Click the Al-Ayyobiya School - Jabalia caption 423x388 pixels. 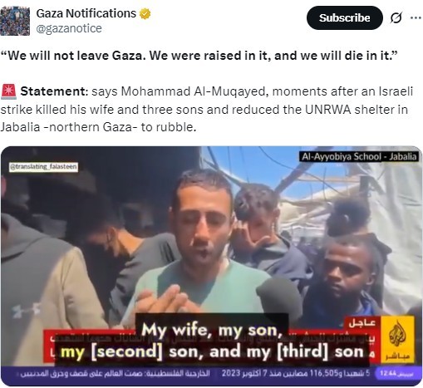click(x=359, y=157)
